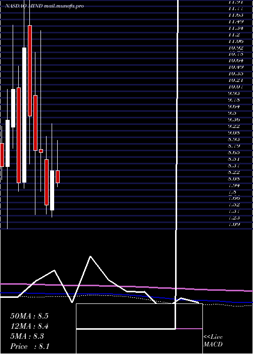The height and width of the screenshot is (354, 253).
Task: Click the Price : 8.1 readout
Action: pos(30,346)
